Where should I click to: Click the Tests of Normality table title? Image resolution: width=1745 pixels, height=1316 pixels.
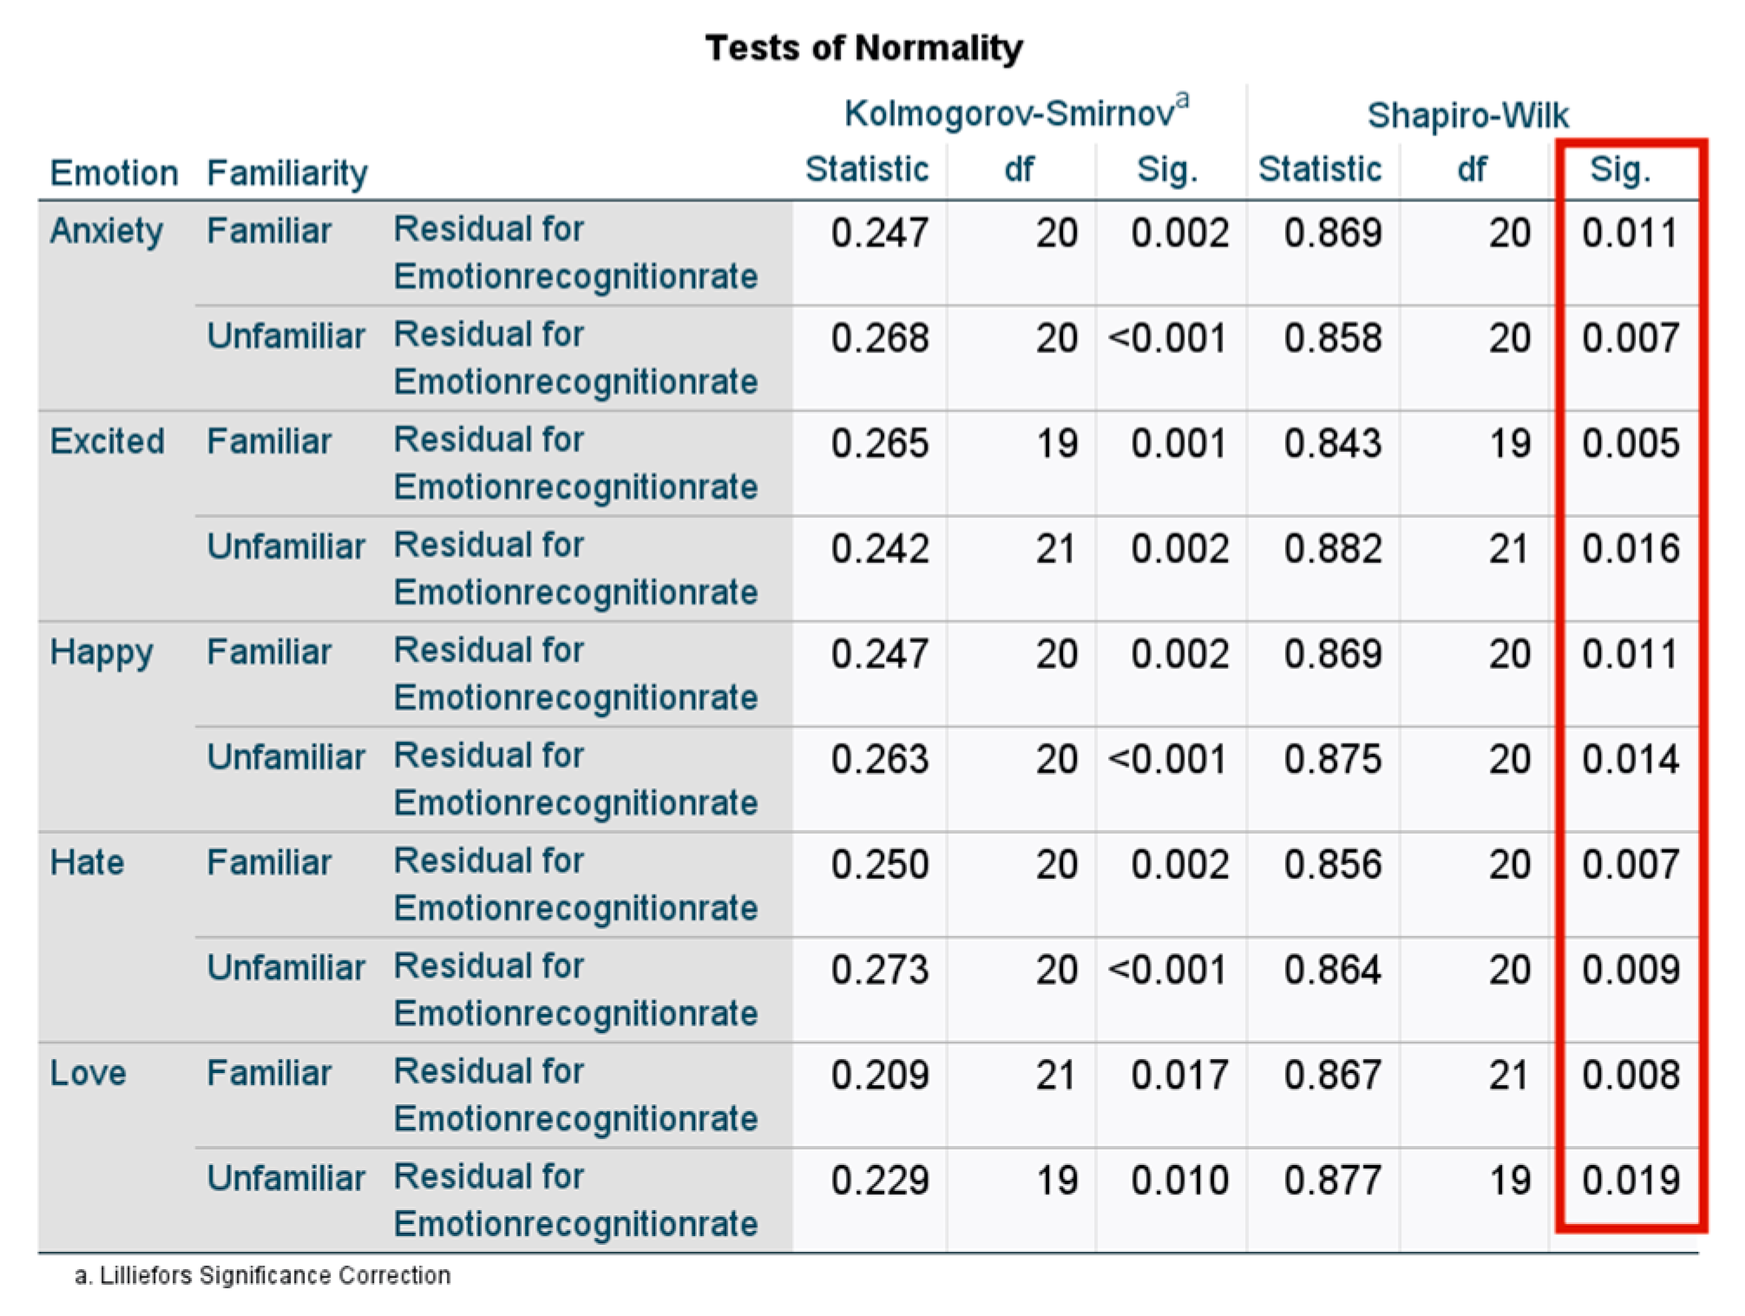[x=863, y=48]
